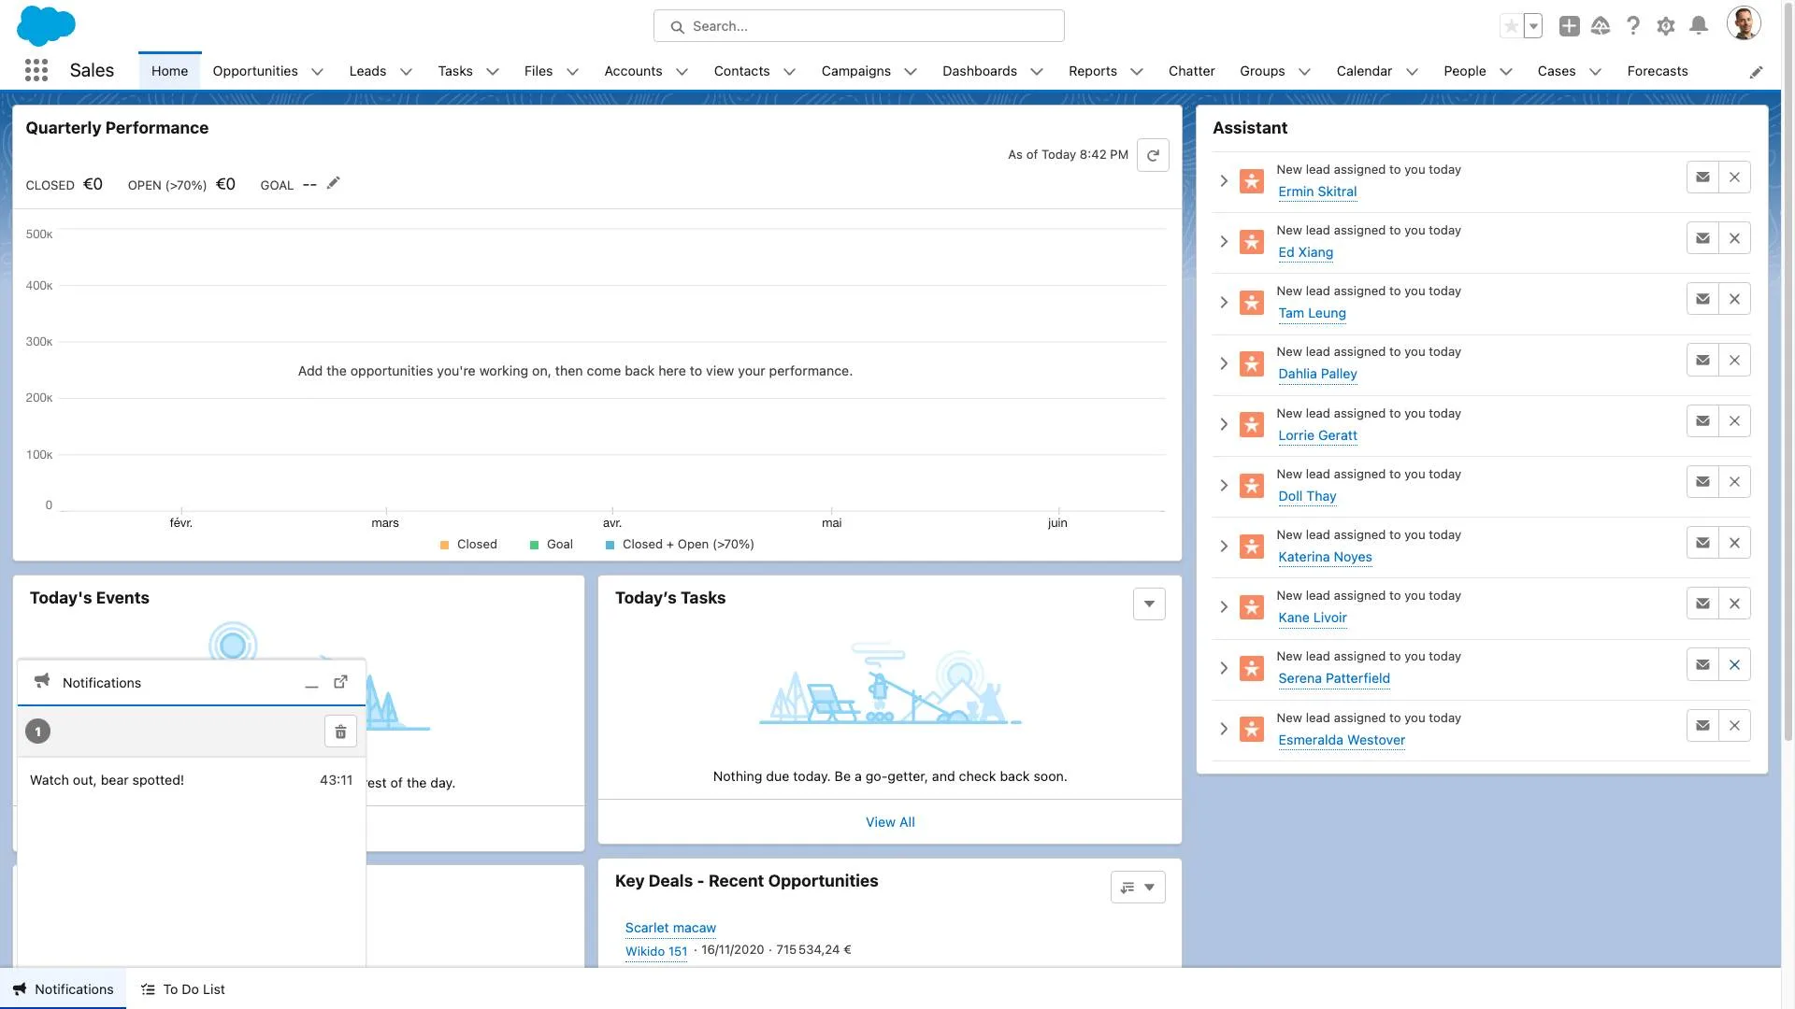
Task: Switch to the Home tab
Action: pyautogui.click(x=169, y=70)
